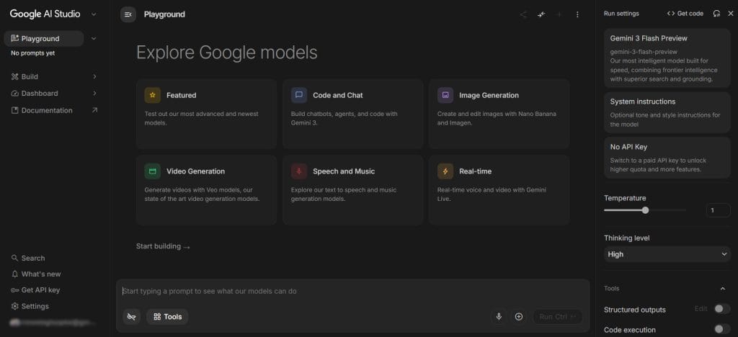This screenshot has height=337, width=738.
Task: Click the 'No prompts yet' text
Action: pos(33,53)
